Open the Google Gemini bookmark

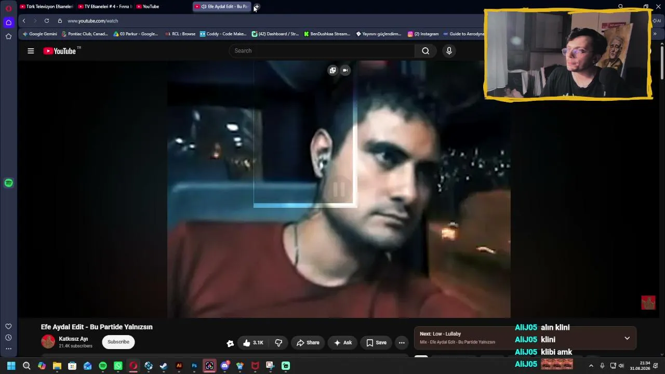[x=40, y=34]
